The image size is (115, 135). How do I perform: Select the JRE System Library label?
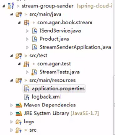pyautogui.click(x=46, y=113)
